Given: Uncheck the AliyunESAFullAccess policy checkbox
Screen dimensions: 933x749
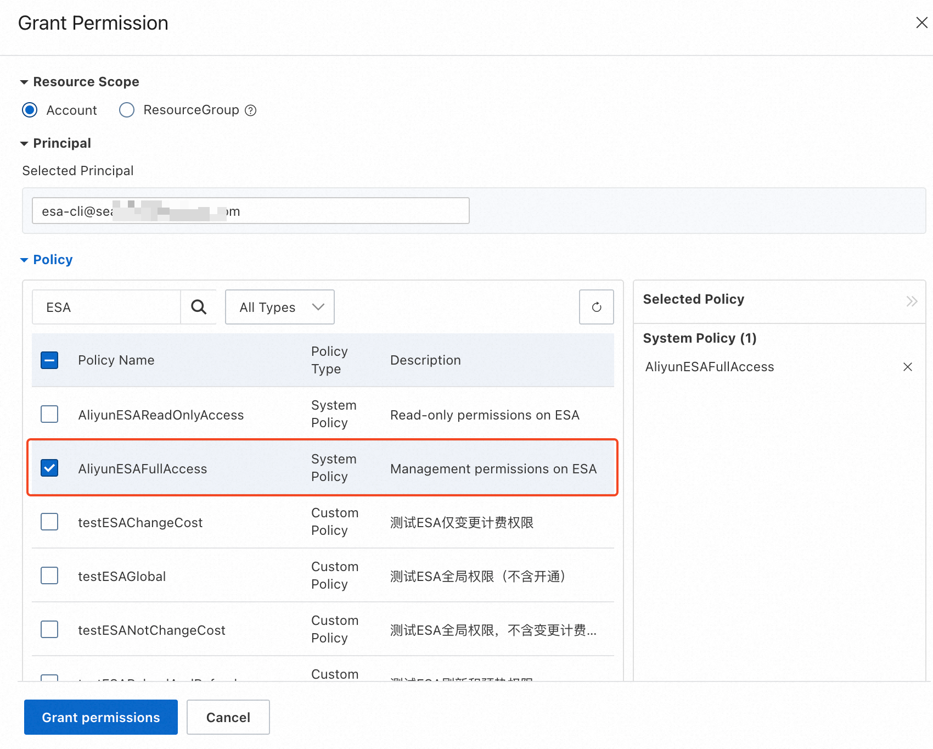Looking at the screenshot, I should click(x=49, y=468).
